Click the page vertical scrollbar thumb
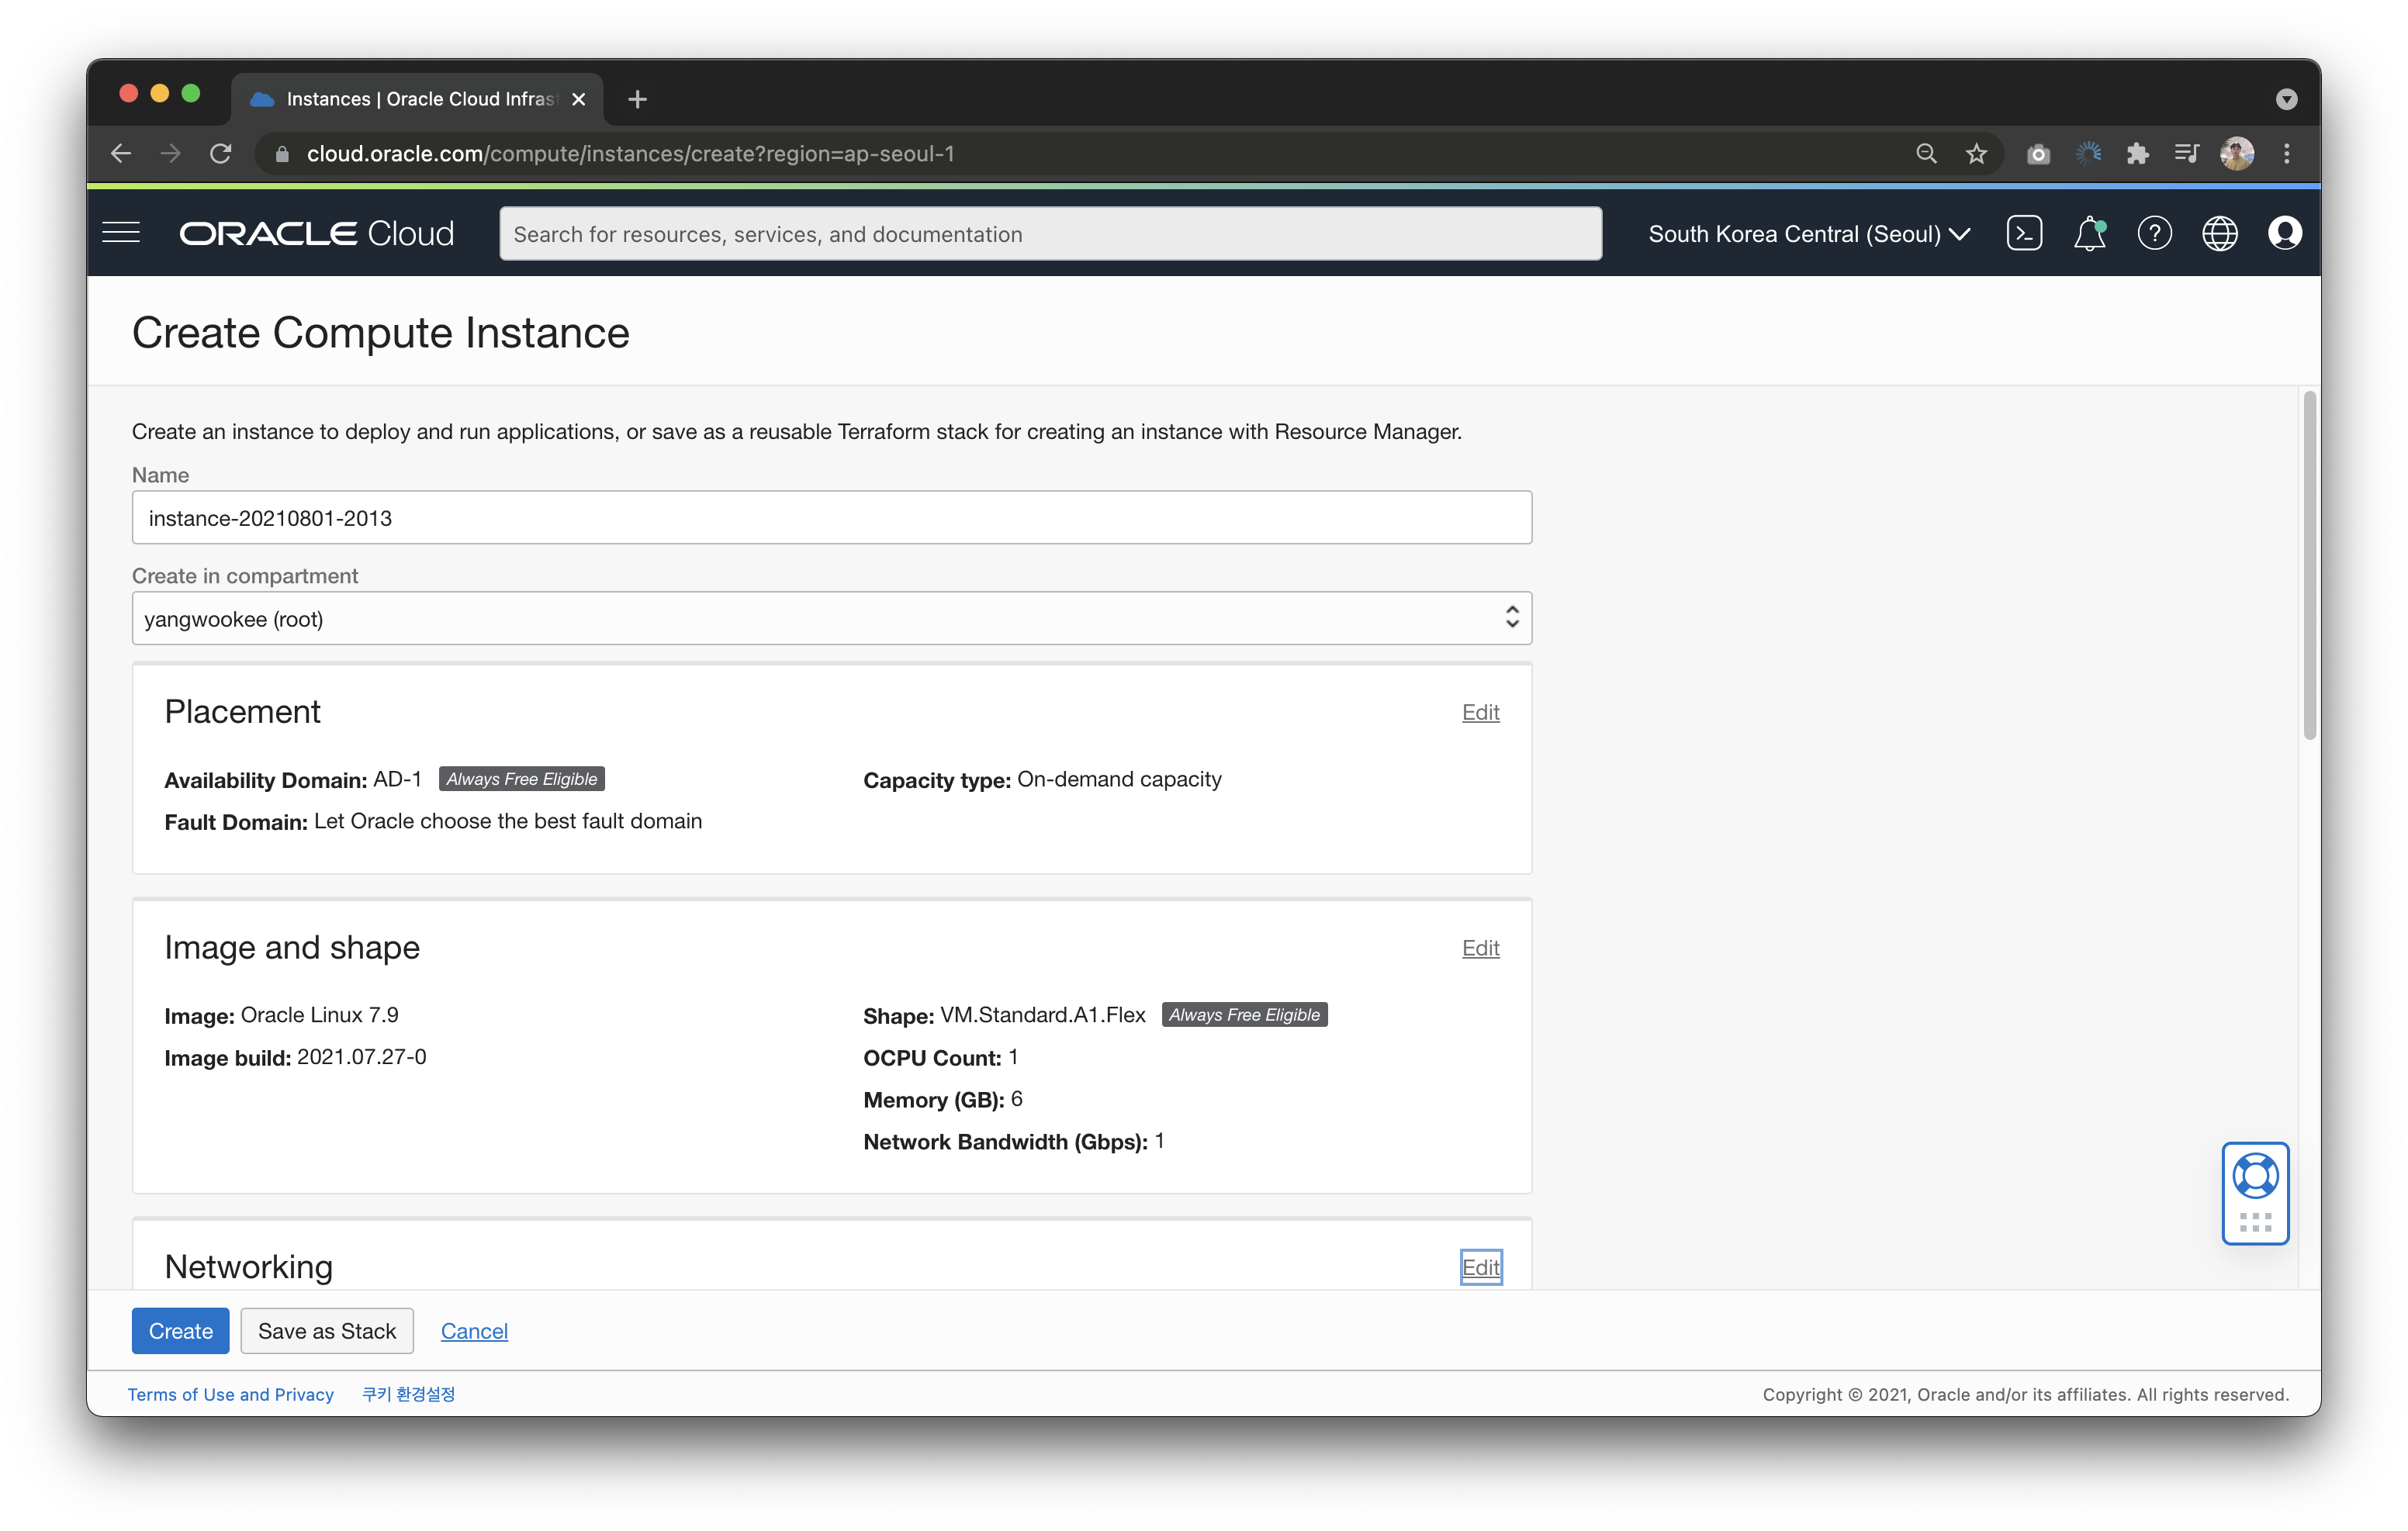The height and width of the screenshot is (1531, 2408). 2309,565
